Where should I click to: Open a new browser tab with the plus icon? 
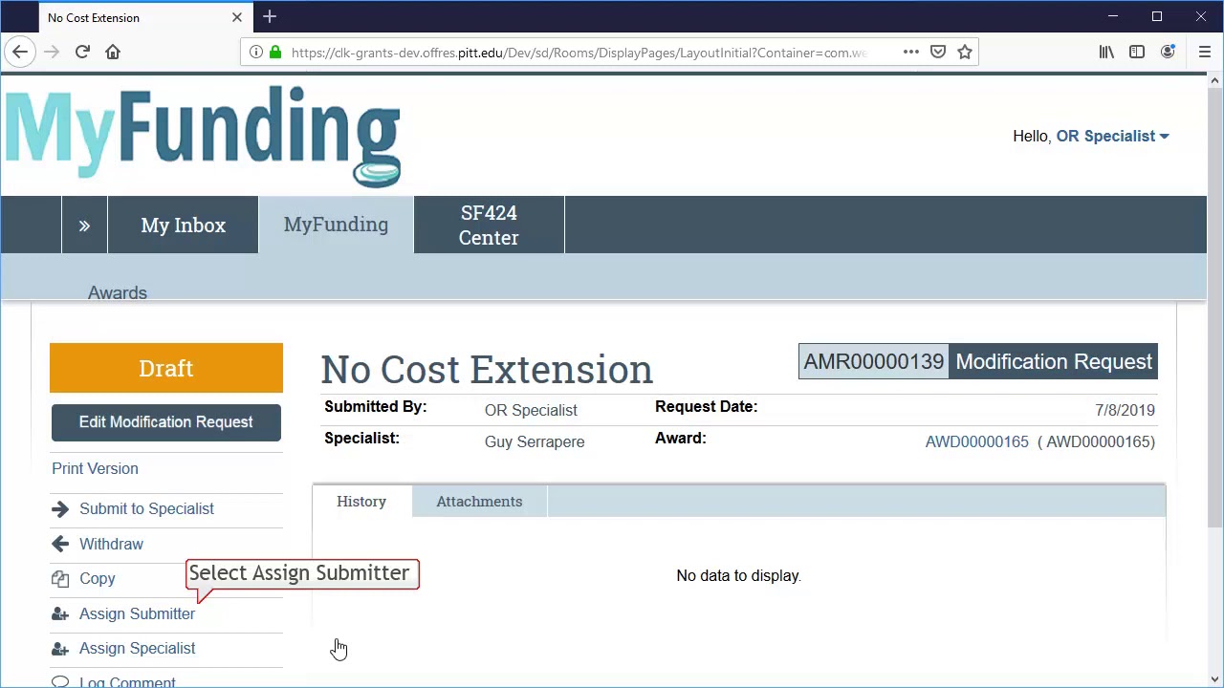pyautogui.click(x=270, y=16)
